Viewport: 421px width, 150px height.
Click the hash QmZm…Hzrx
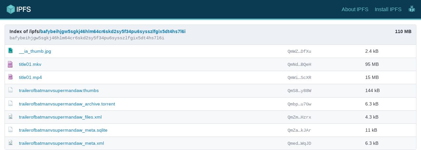click(299, 117)
